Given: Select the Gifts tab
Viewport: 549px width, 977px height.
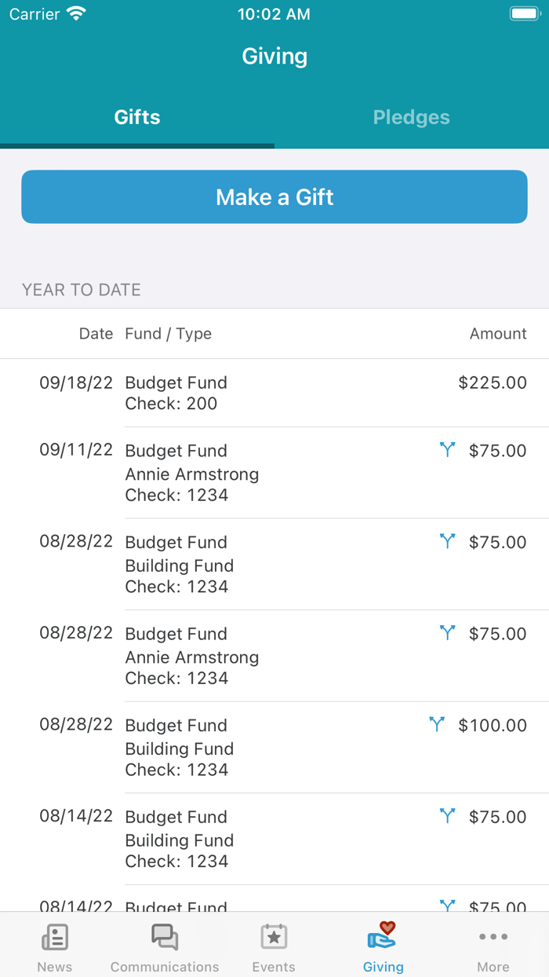Looking at the screenshot, I should tap(137, 118).
